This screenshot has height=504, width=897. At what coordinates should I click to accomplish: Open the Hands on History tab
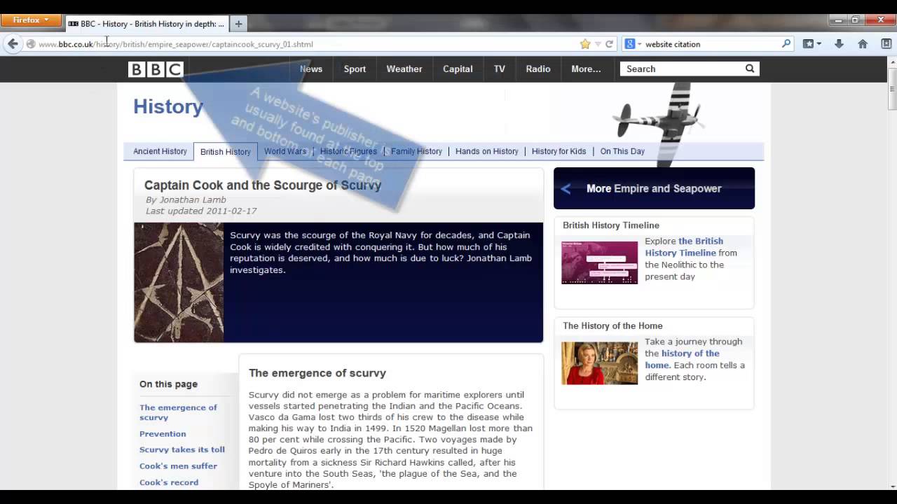[486, 151]
